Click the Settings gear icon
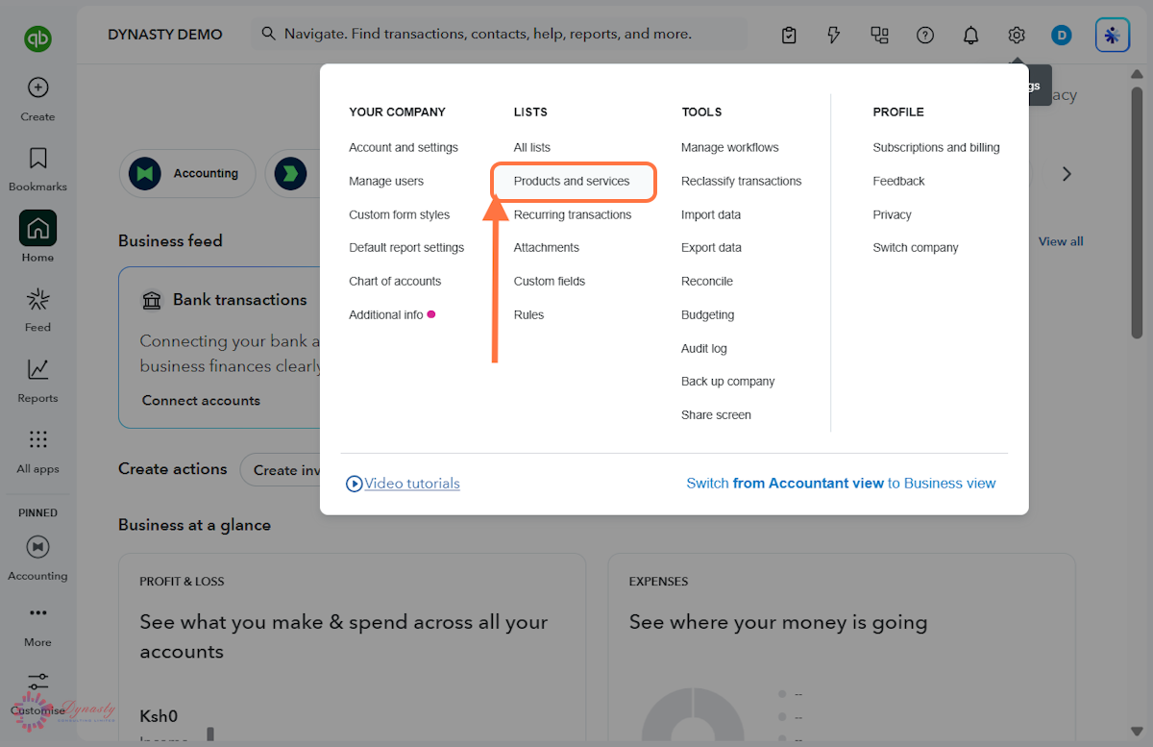The image size is (1153, 747). click(x=1017, y=36)
